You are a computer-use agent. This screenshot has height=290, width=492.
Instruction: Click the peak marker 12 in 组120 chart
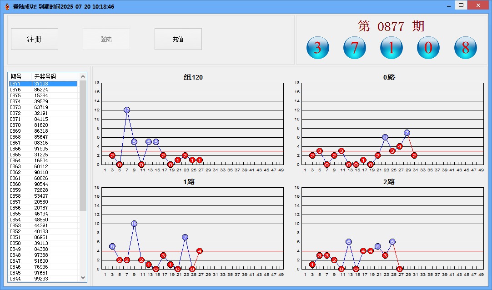click(127, 110)
